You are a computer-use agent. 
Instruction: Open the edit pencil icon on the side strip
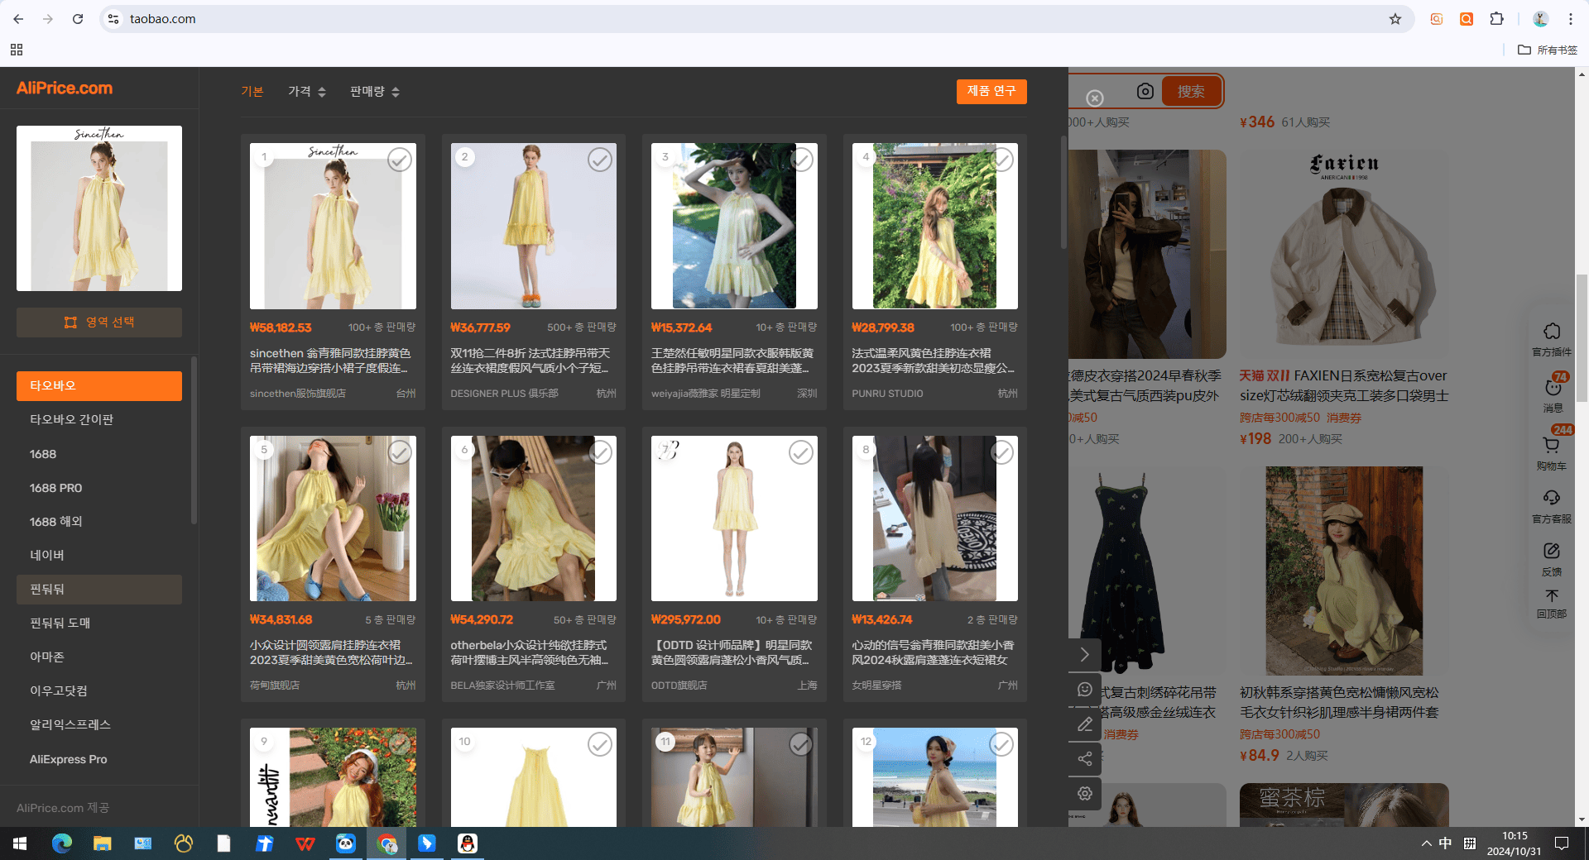pos(1085,724)
